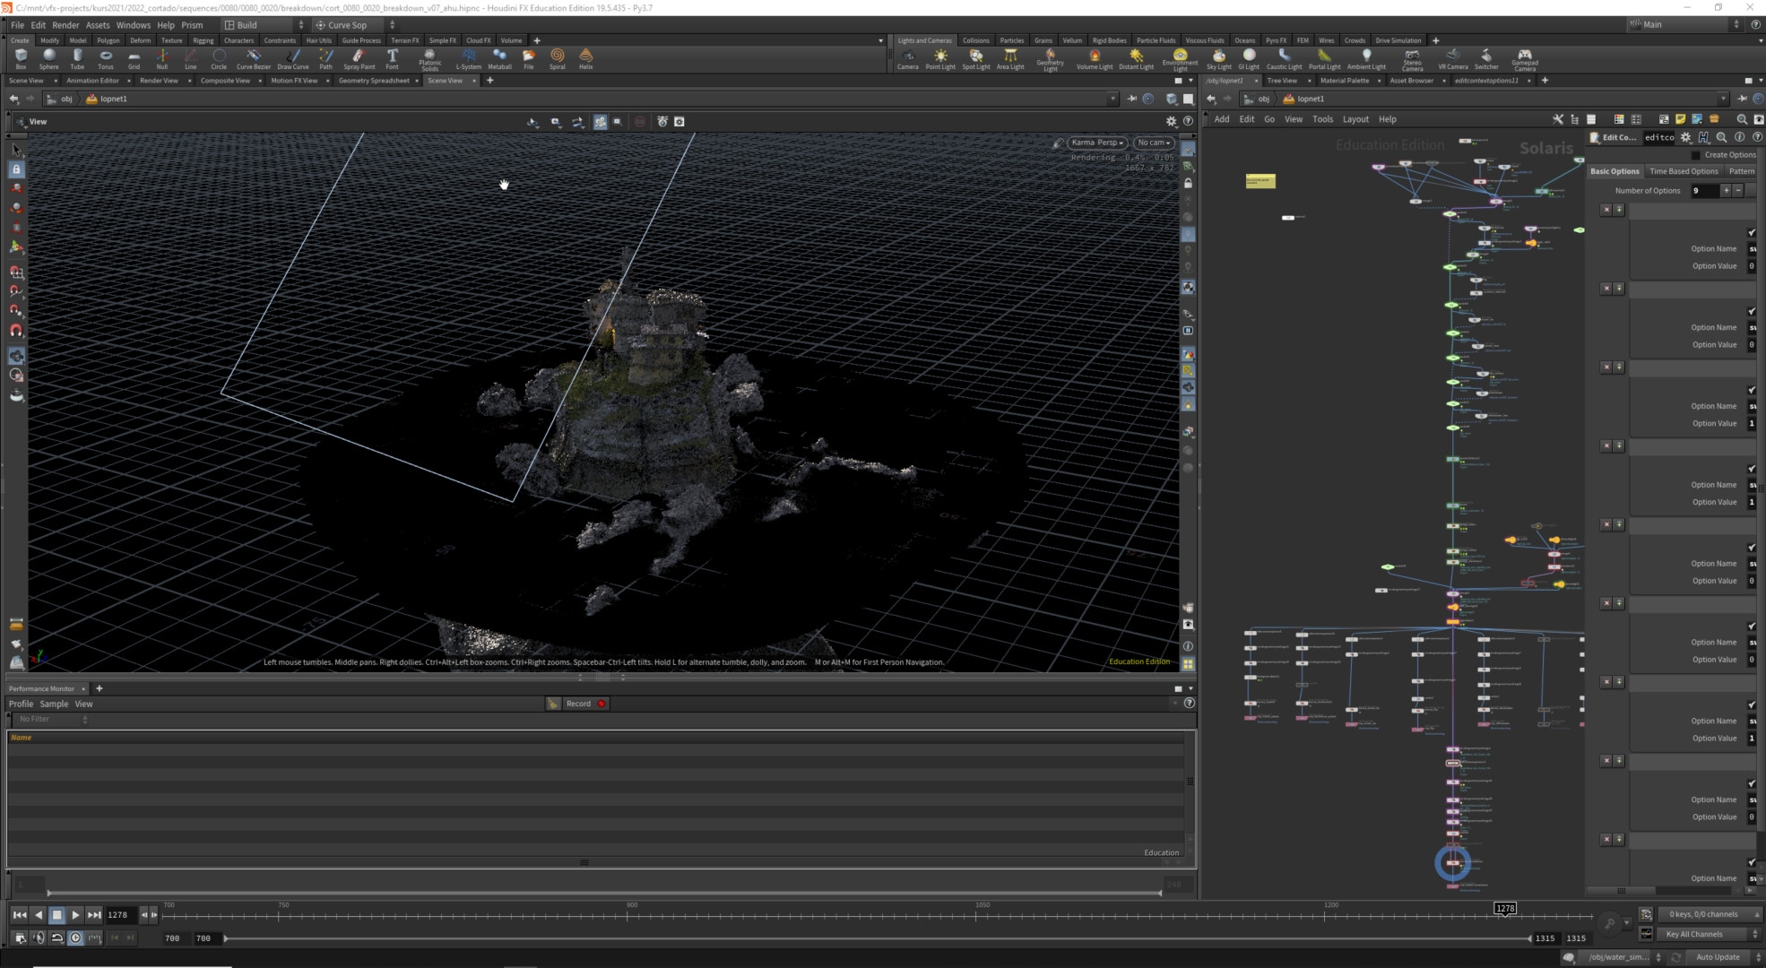The image size is (1766, 968).
Task: Toggle the first option's enable checkbox
Action: (1751, 232)
